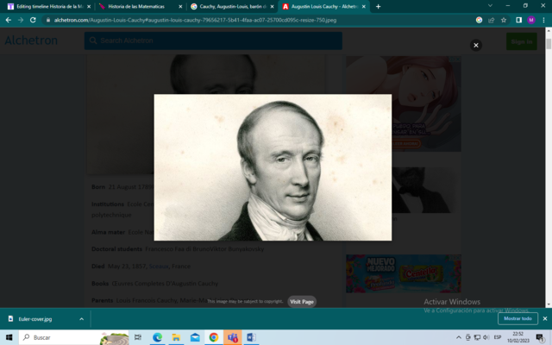Viewport: 552px width, 345px height.
Task: Click the top-right illustrated advertisement
Action: (x=404, y=103)
